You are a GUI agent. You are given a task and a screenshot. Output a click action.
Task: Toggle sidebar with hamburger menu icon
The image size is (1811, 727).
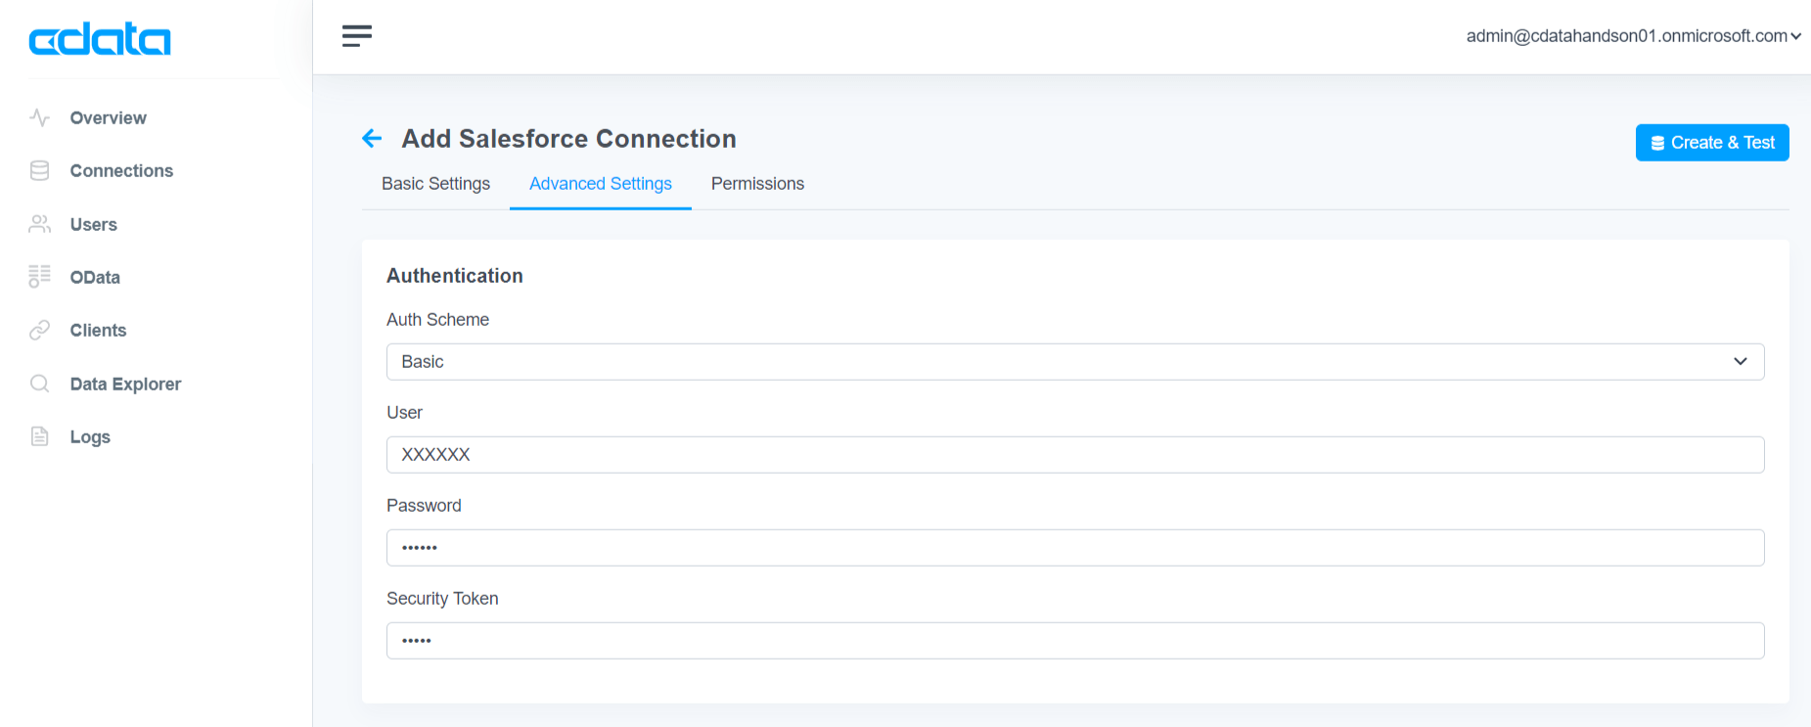click(357, 36)
